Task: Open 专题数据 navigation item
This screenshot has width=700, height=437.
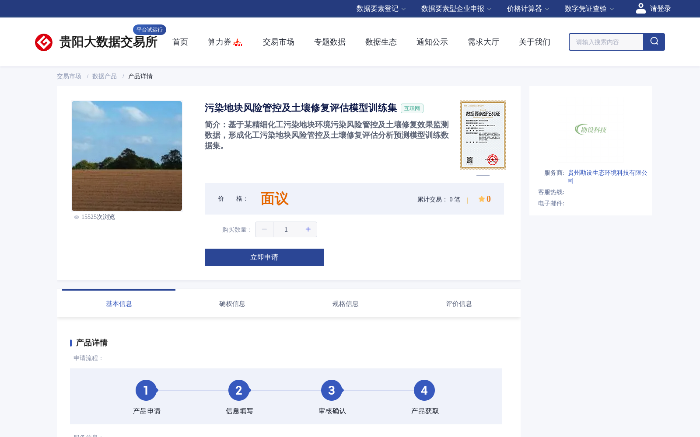Action: (x=330, y=42)
